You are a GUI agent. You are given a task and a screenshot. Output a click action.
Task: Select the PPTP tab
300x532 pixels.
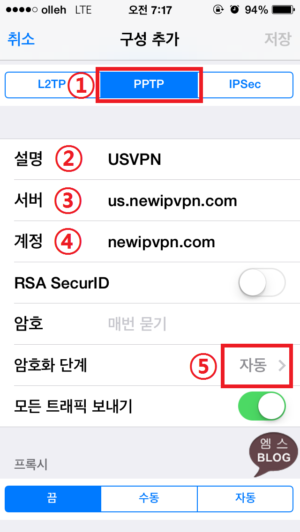point(149,84)
